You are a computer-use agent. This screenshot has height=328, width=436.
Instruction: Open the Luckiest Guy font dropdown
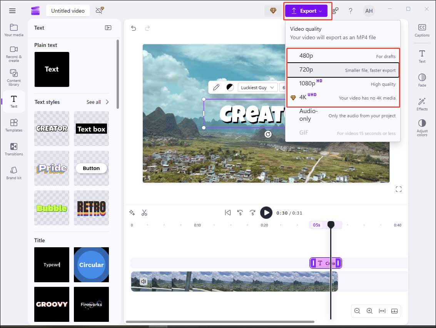pos(257,87)
